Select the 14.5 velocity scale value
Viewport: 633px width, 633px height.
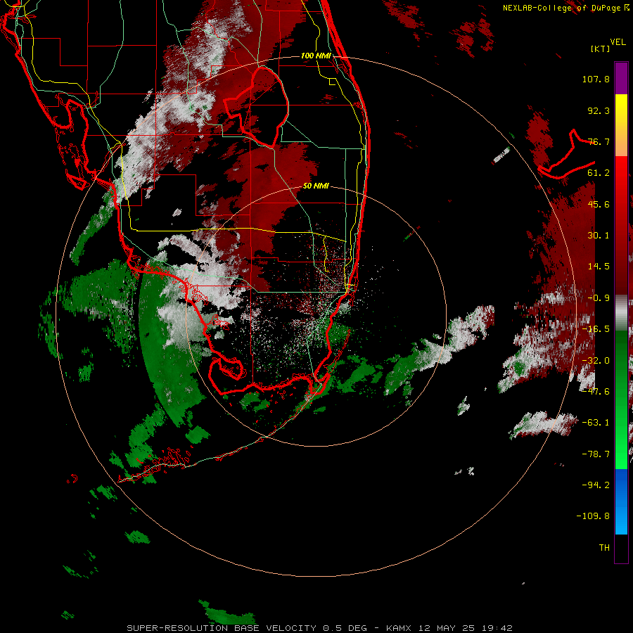pos(599,267)
